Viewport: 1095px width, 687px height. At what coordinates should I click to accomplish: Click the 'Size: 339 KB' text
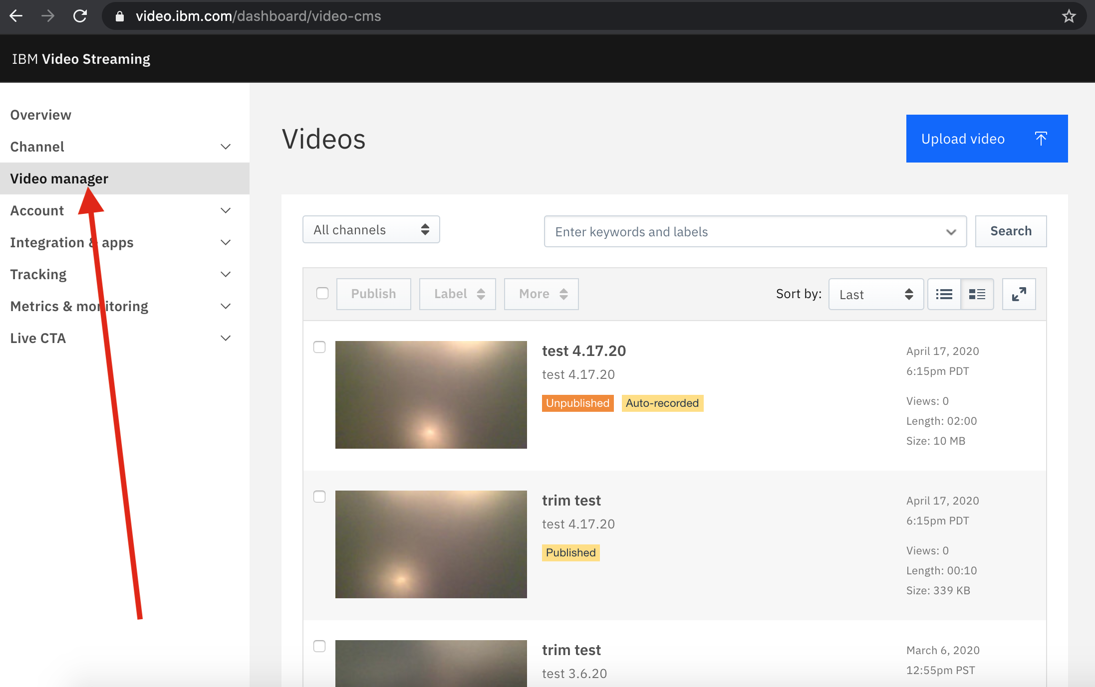938,590
